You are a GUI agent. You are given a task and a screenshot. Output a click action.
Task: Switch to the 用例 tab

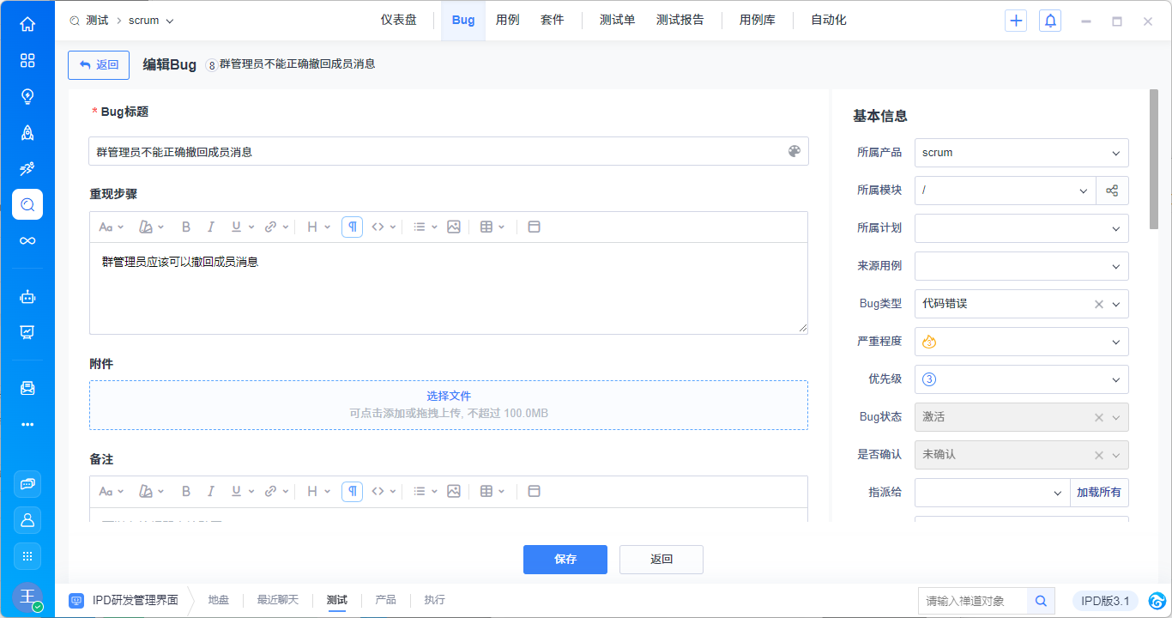(507, 20)
